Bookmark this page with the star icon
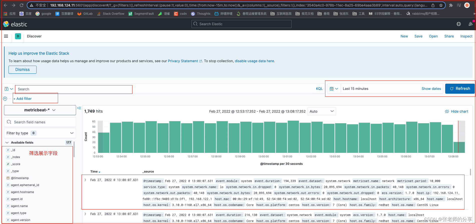The height and width of the screenshot is (224, 476). pyautogui.click(x=441, y=5)
